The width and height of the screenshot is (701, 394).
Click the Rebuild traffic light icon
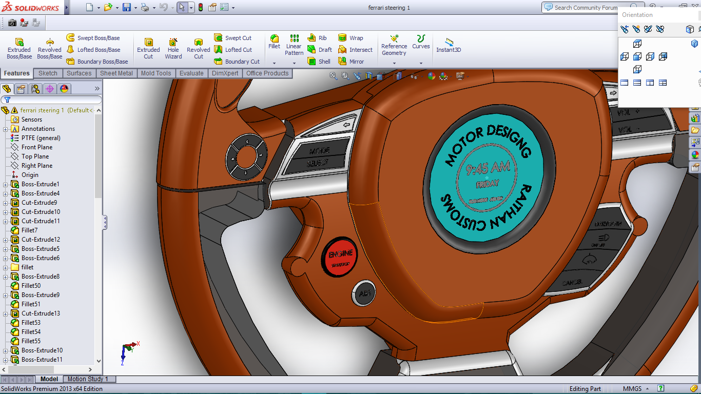(x=200, y=8)
